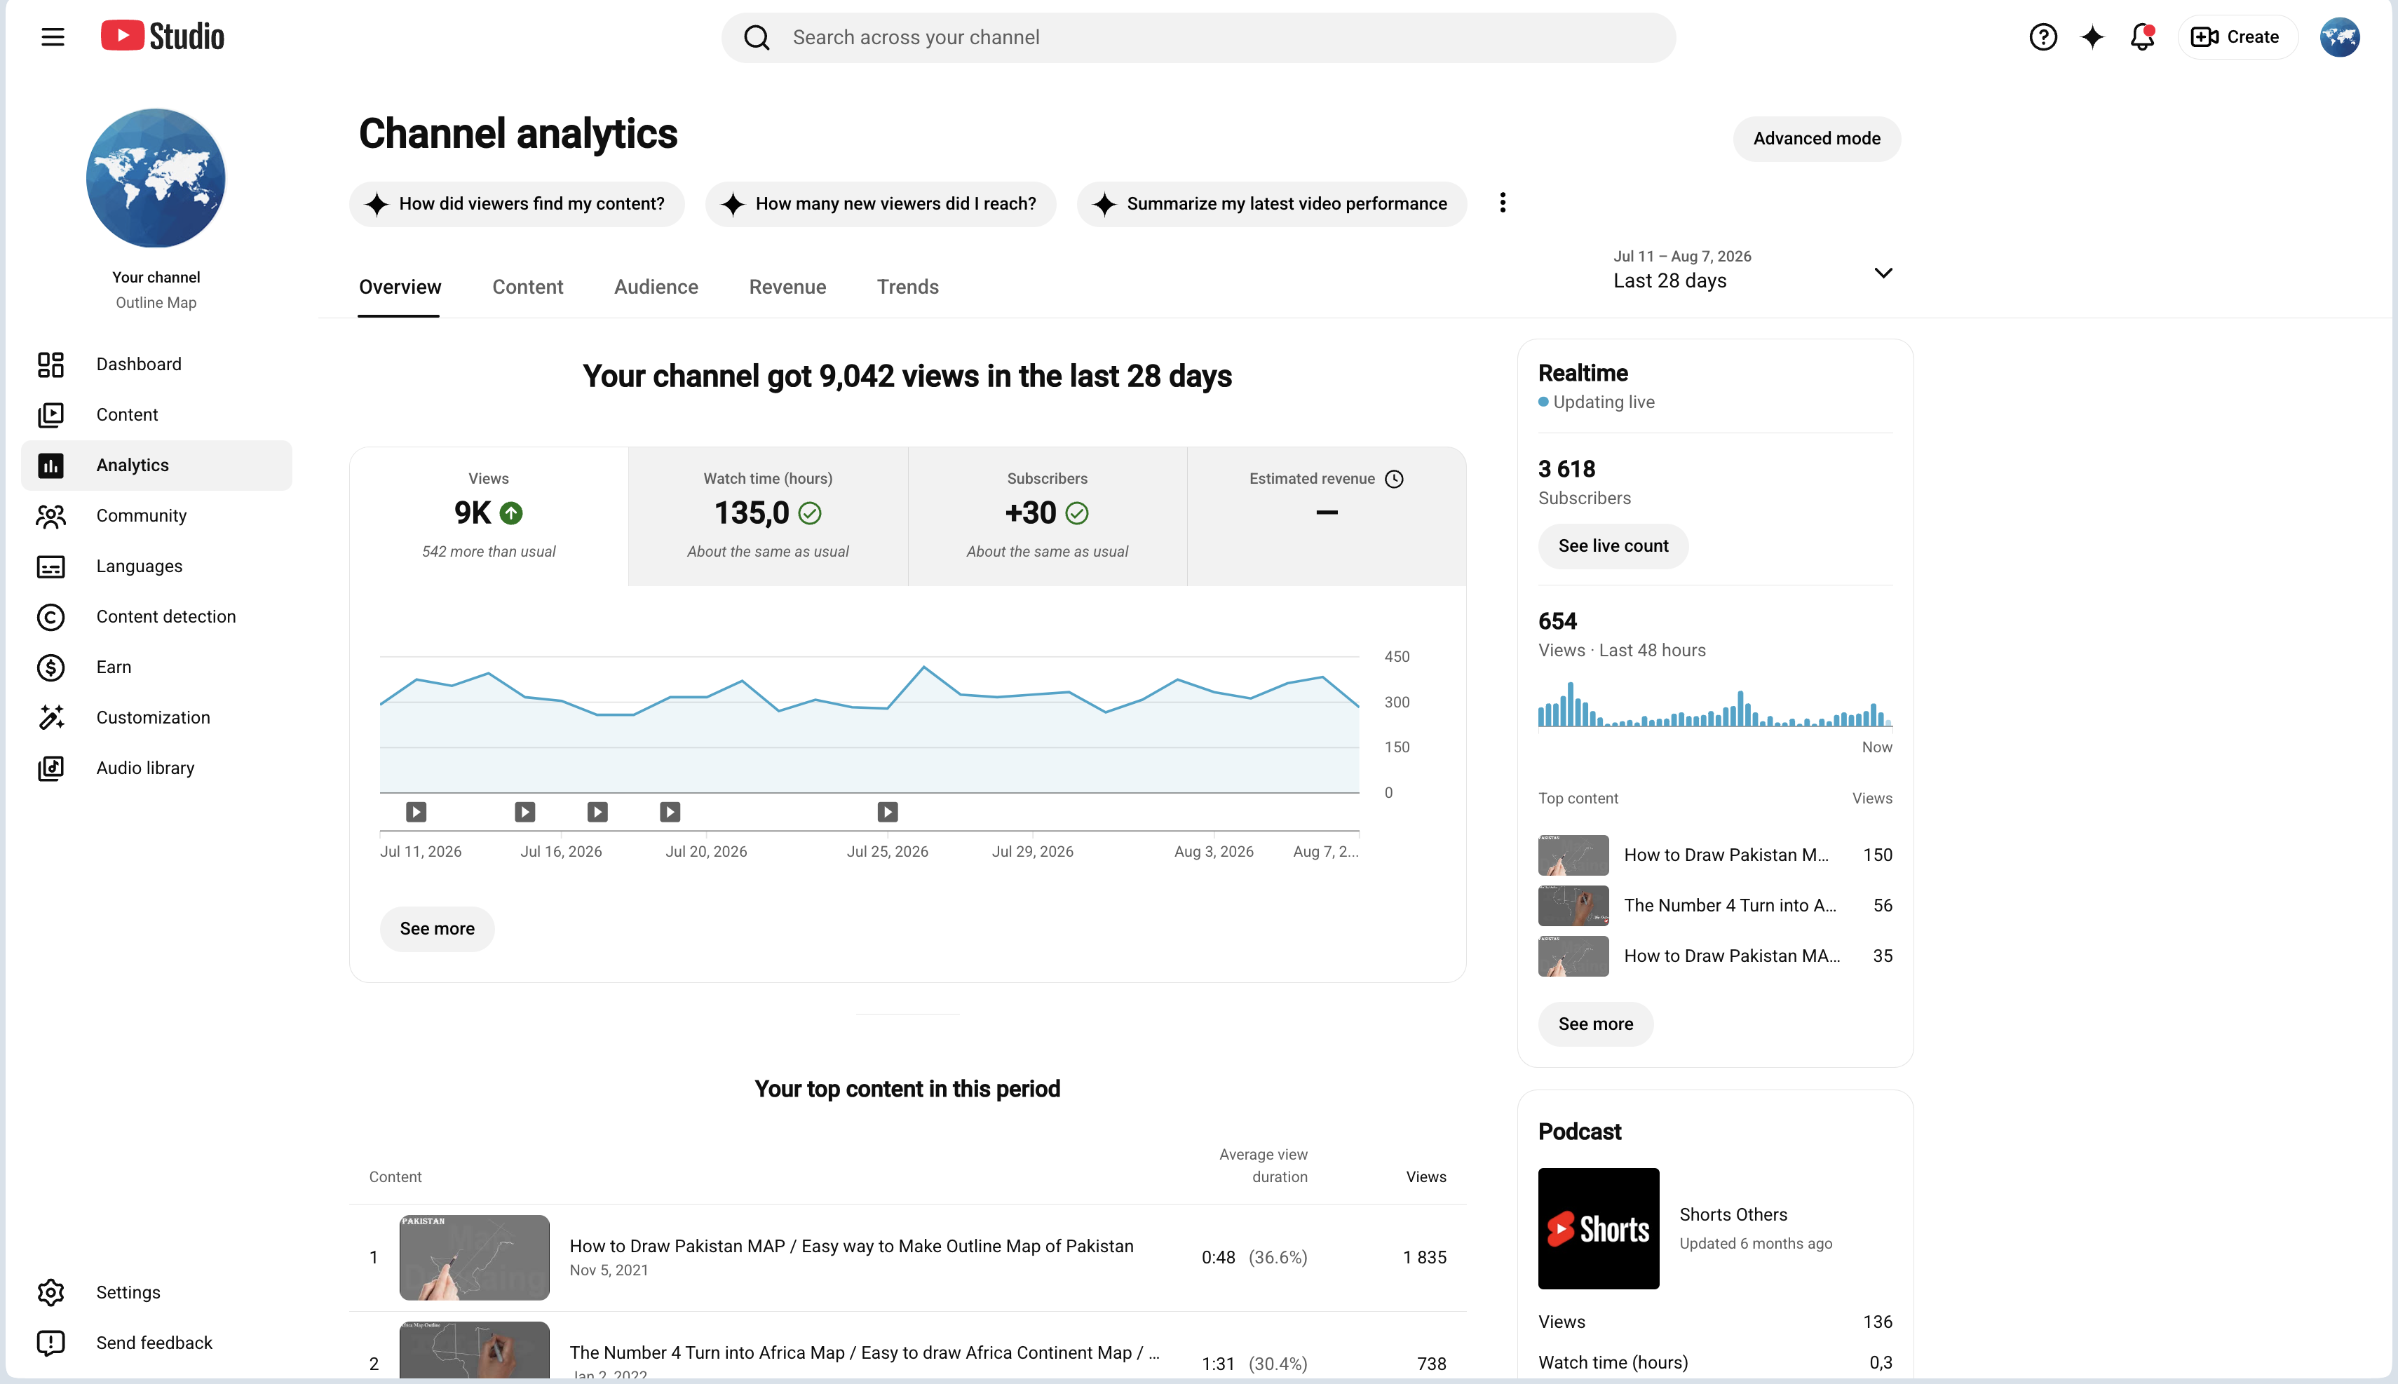
Task: Click See more in the Realtime panel
Action: tap(1596, 1024)
